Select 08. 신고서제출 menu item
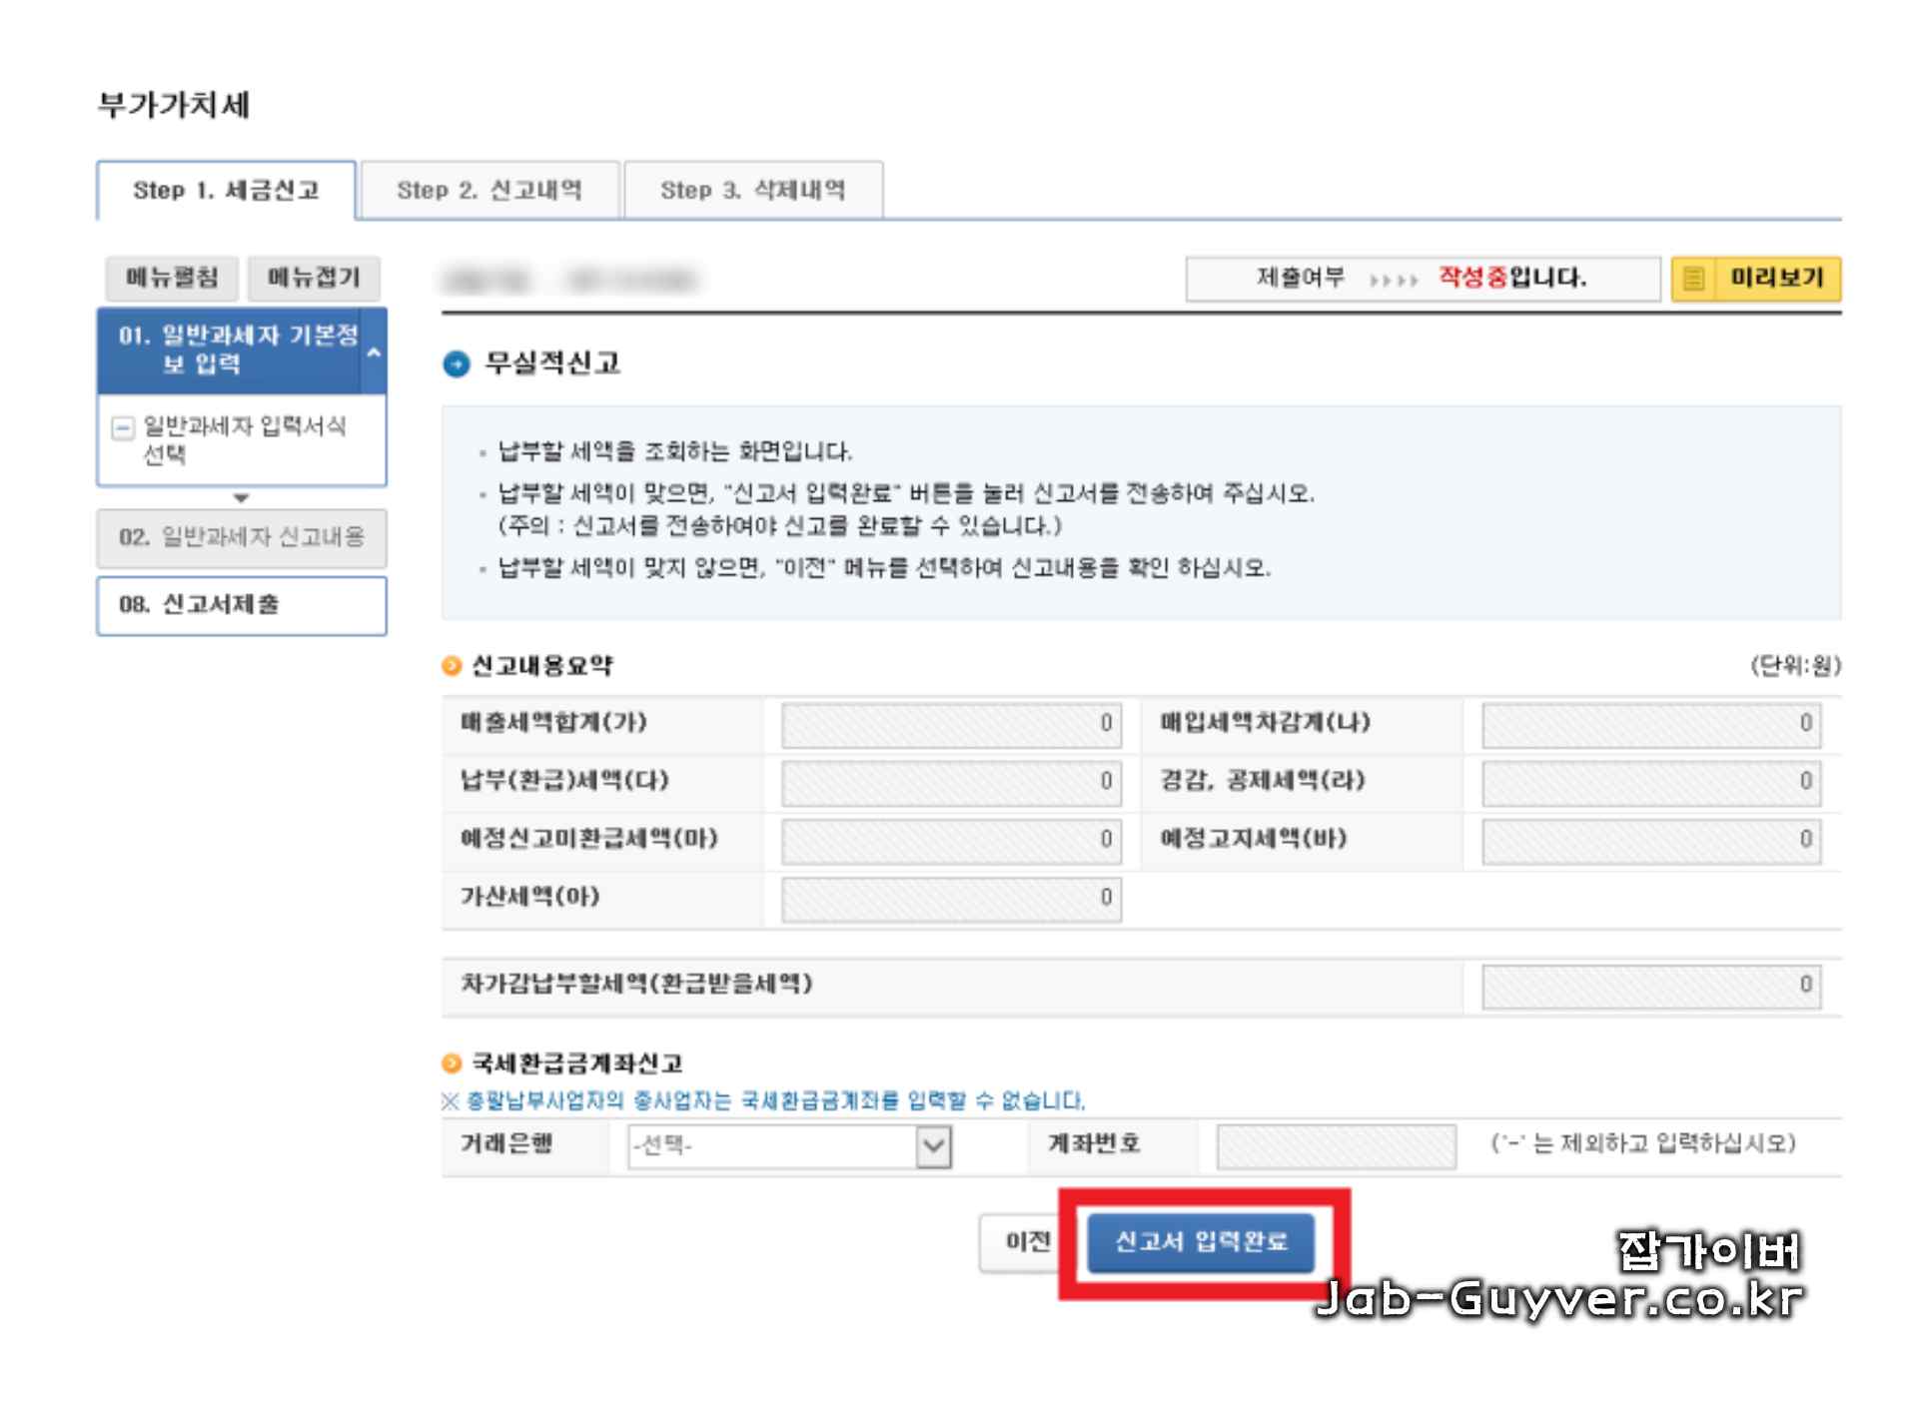 click(x=242, y=605)
